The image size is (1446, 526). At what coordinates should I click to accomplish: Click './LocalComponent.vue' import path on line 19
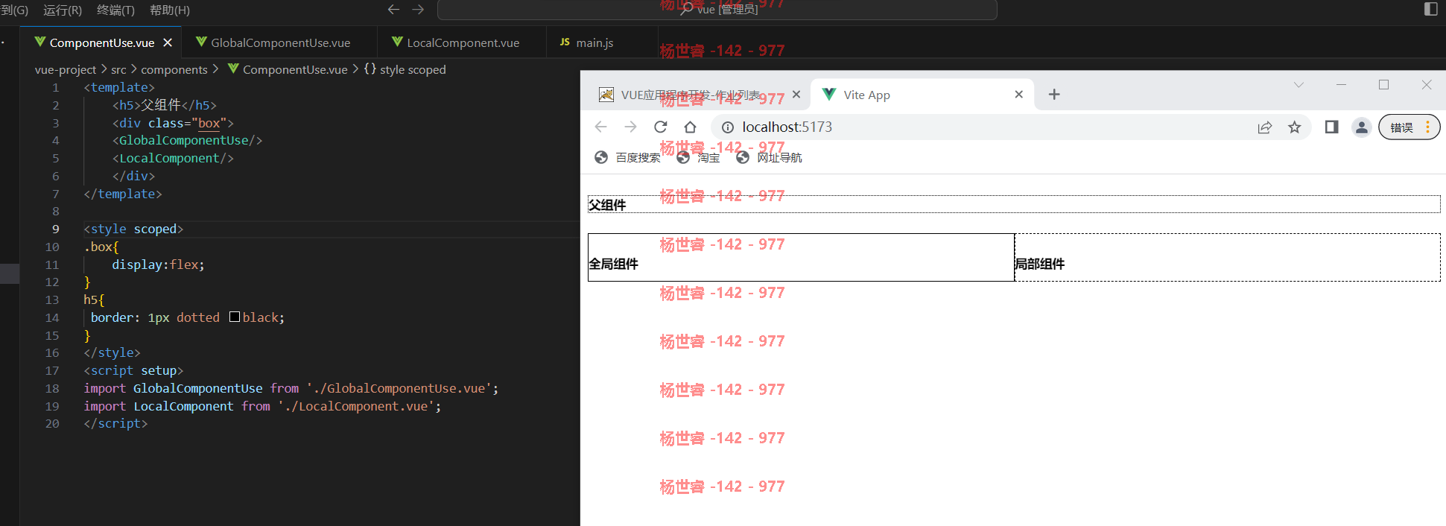(x=356, y=406)
